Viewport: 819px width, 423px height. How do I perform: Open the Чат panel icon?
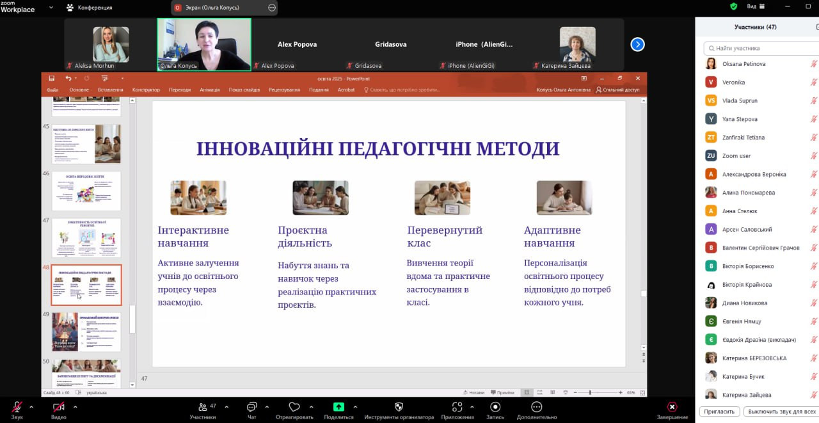point(251,406)
